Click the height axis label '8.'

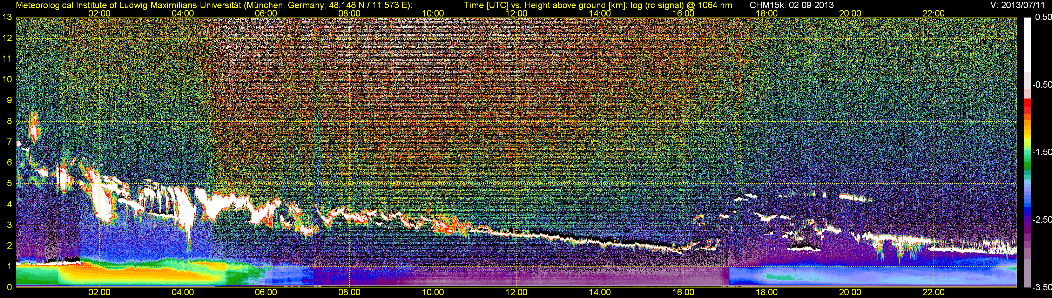pos(10,121)
